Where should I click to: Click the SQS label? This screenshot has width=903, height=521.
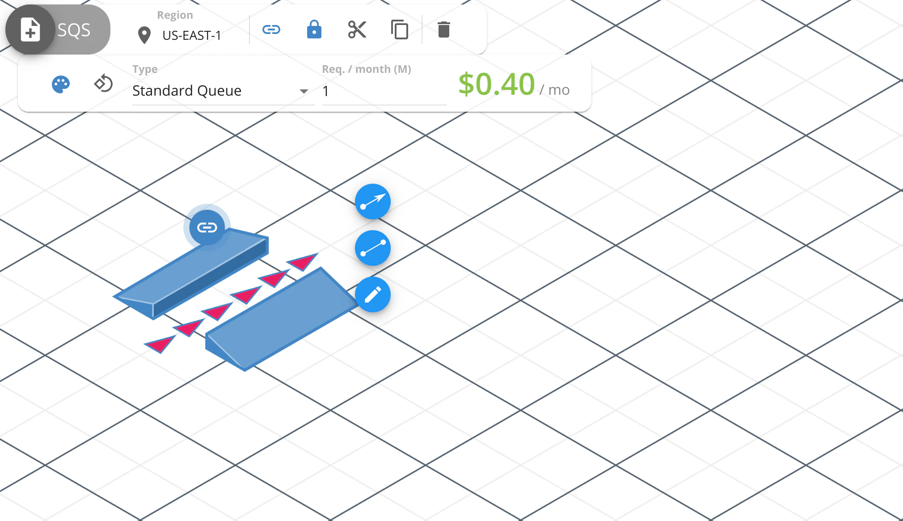pyautogui.click(x=74, y=30)
